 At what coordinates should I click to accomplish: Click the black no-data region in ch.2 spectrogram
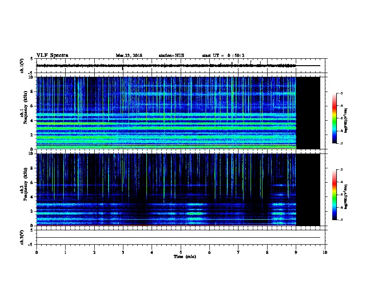(308, 190)
